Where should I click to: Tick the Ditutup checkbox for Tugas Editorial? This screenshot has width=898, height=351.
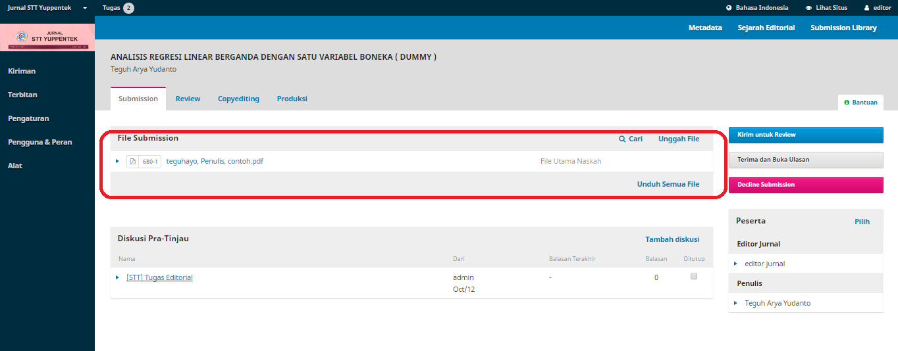point(693,277)
